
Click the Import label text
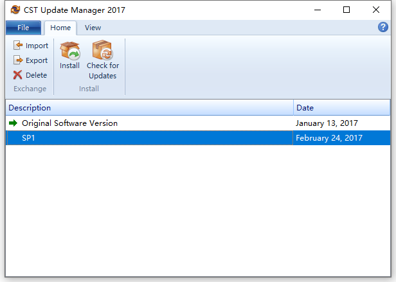pyautogui.click(x=37, y=46)
